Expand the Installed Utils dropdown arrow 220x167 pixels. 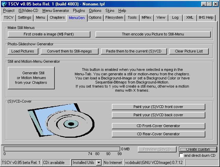(99, 163)
